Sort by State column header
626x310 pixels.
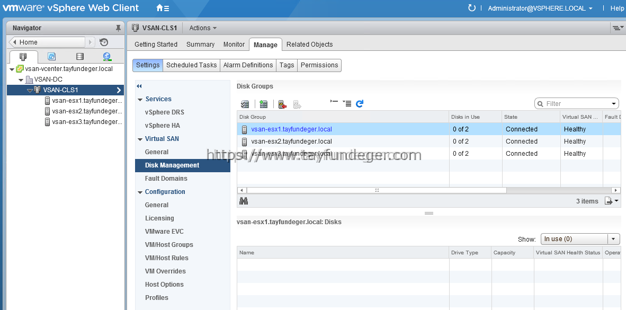click(531, 117)
